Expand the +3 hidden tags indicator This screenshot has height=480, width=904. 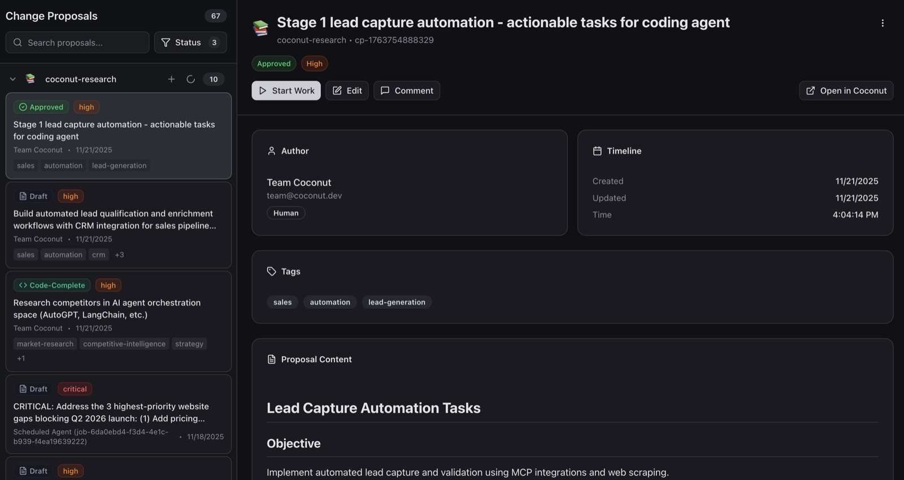pyautogui.click(x=119, y=255)
